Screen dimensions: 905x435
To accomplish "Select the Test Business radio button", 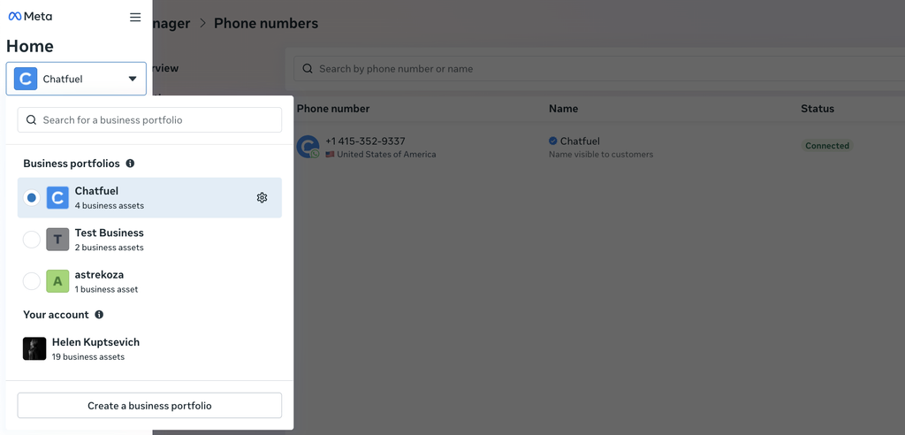I will 32,240.
